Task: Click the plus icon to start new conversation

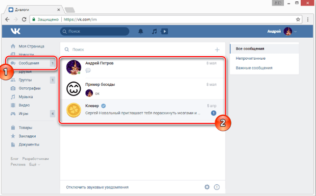Action: coord(217,50)
